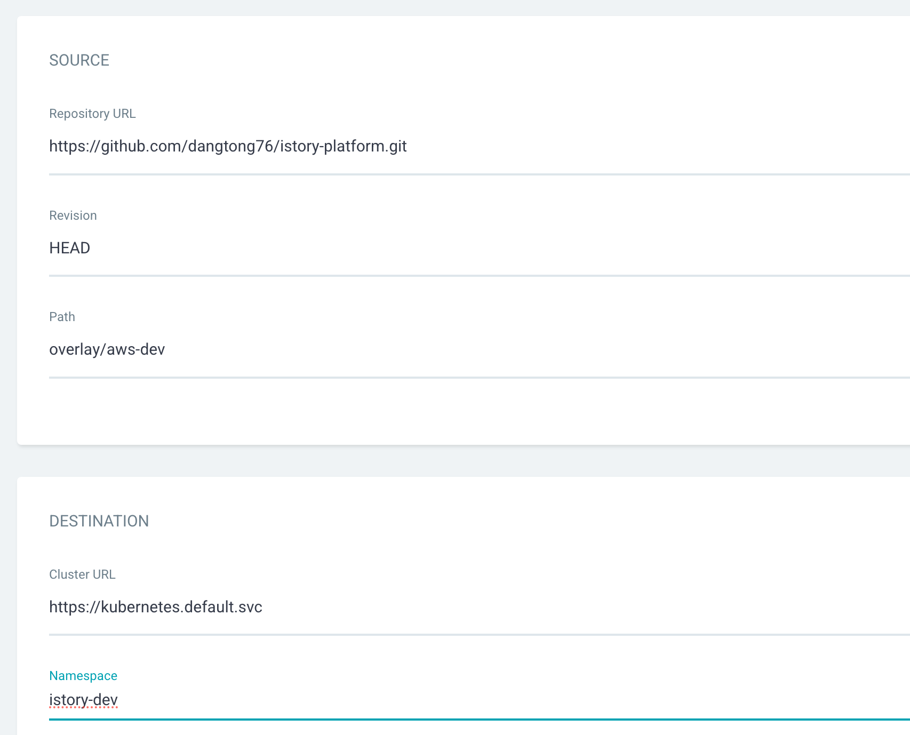910x735 pixels.
Task: Click the spell-check underlined word 'istory-dev'
Action: click(x=83, y=700)
